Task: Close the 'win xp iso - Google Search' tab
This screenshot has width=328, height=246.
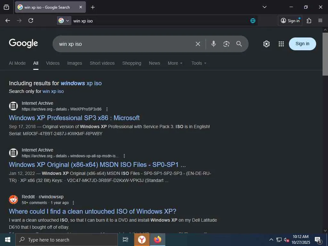Action: click(x=81, y=7)
